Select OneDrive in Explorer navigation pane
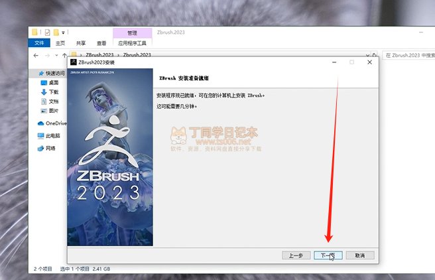The image size is (435, 280). tap(56, 123)
